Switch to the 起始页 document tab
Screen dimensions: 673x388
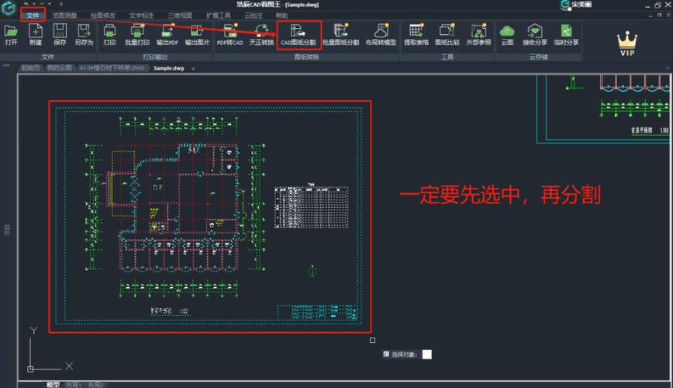(x=30, y=68)
